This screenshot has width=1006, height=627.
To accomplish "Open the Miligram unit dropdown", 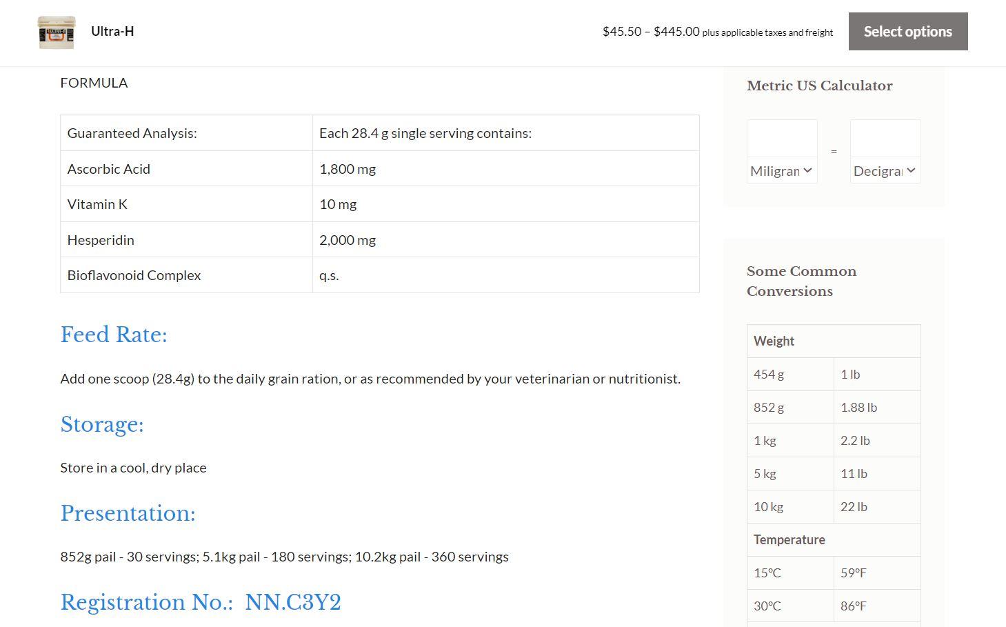I will coord(782,171).
